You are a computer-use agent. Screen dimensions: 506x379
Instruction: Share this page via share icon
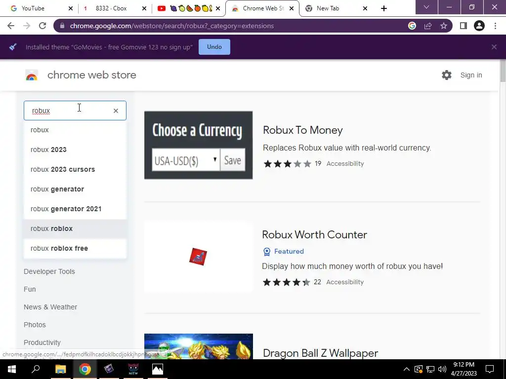click(428, 26)
